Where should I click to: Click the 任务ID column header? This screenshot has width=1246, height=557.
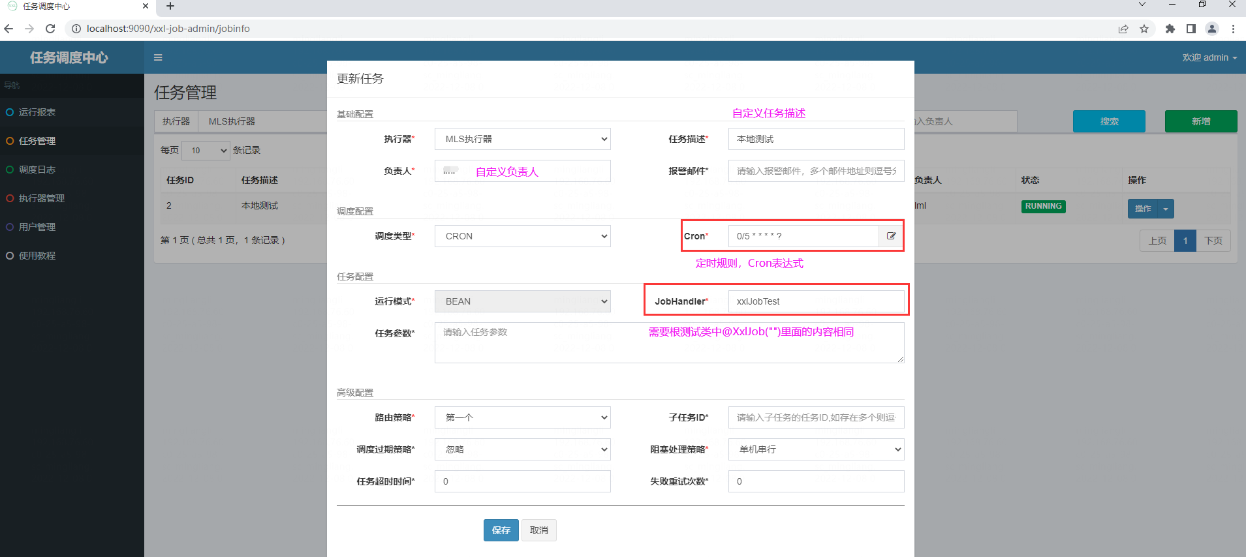click(180, 180)
